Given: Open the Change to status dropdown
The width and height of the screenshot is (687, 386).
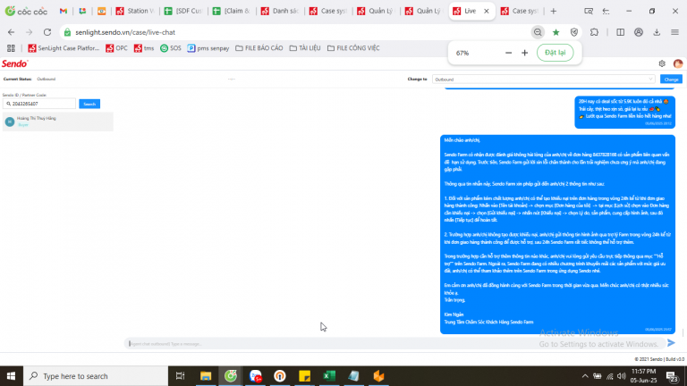Looking at the screenshot, I should pos(543,80).
